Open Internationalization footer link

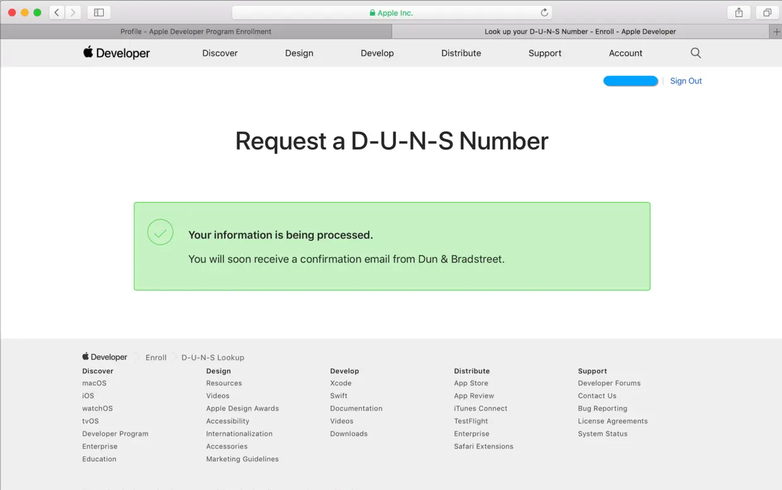239,434
